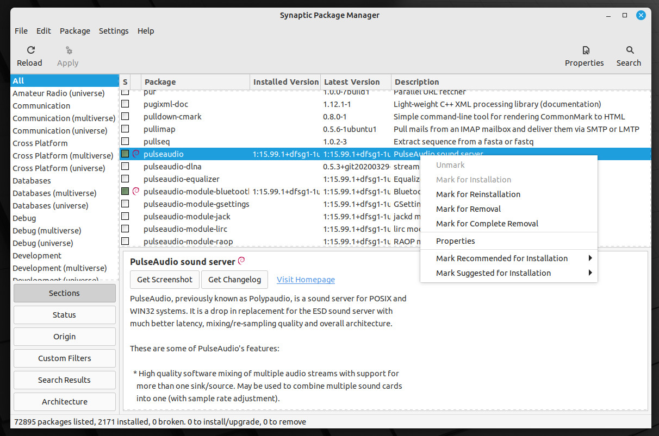Viewport: 659px width, 436px height.
Task: Choose Mark for Reinstallation in context menu
Action: coord(509,194)
